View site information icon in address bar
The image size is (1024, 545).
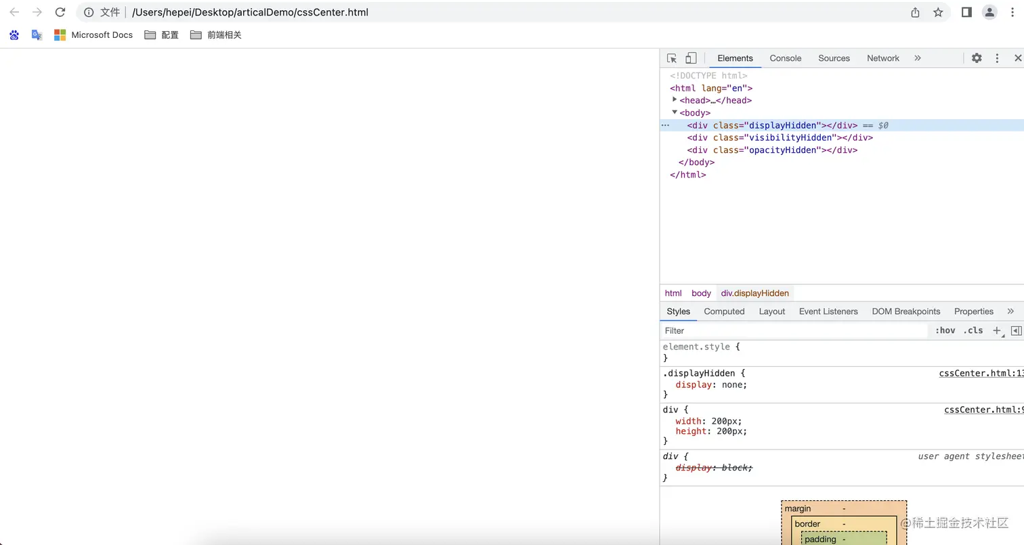[89, 12]
